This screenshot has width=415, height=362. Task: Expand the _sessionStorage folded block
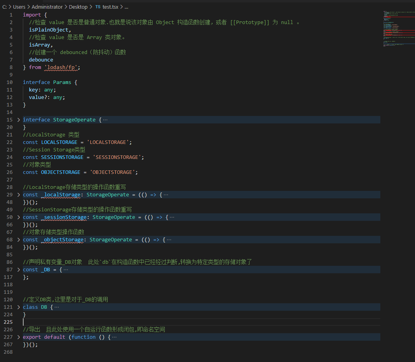coord(19,217)
